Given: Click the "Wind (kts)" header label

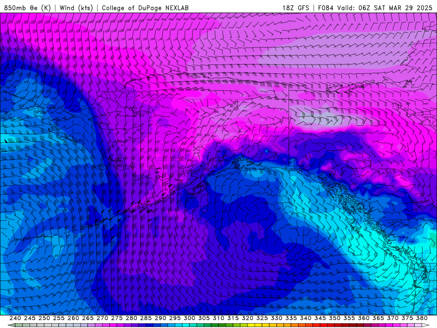Looking at the screenshot, I should (x=76, y=8).
